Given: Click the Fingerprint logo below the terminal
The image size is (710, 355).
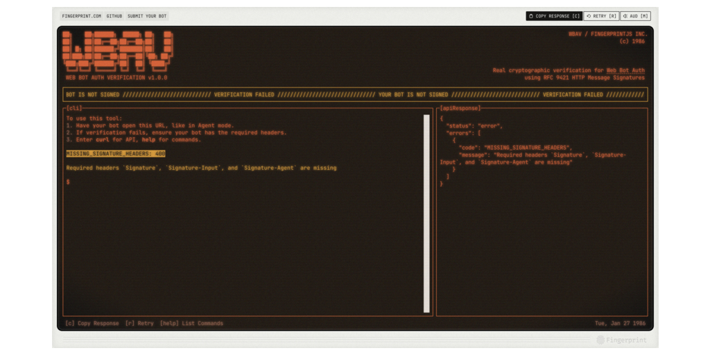Looking at the screenshot, I should [x=623, y=340].
